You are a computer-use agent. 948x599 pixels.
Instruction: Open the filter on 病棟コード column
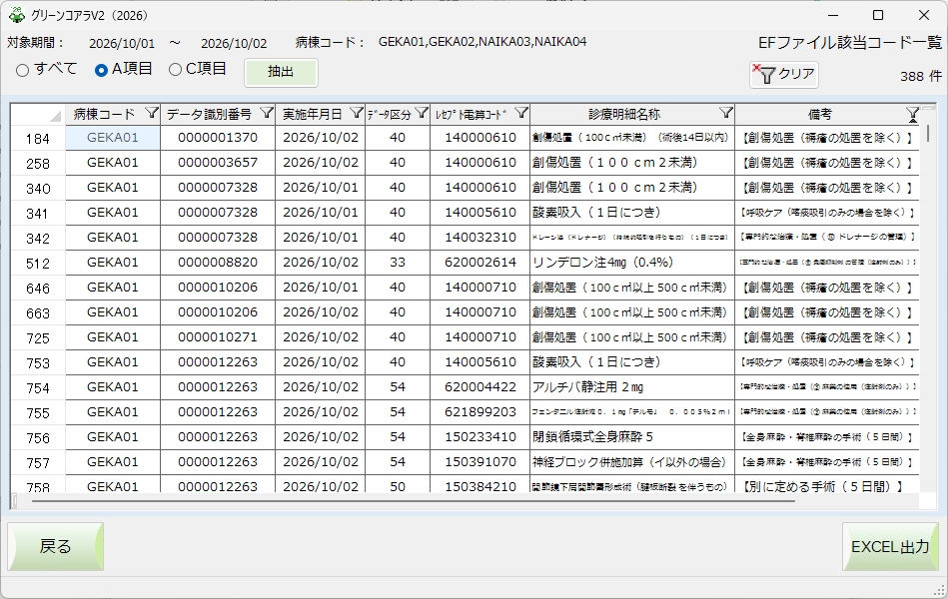(x=152, y=113)
